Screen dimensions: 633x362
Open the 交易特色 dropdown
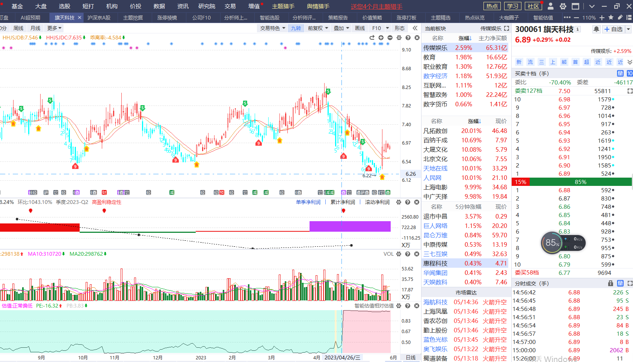tap(273, 28)
